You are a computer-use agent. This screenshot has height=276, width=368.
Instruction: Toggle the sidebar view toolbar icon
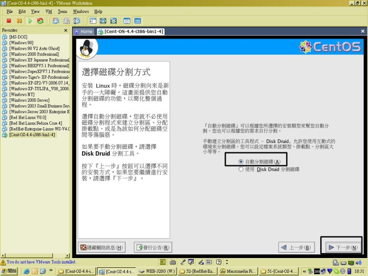93,21
